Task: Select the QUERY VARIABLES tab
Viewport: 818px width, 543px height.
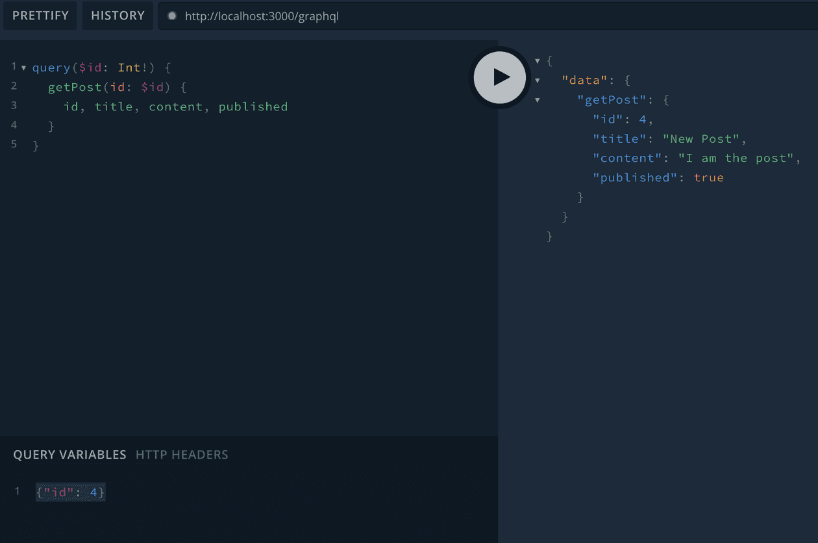Action: (69, 455)
